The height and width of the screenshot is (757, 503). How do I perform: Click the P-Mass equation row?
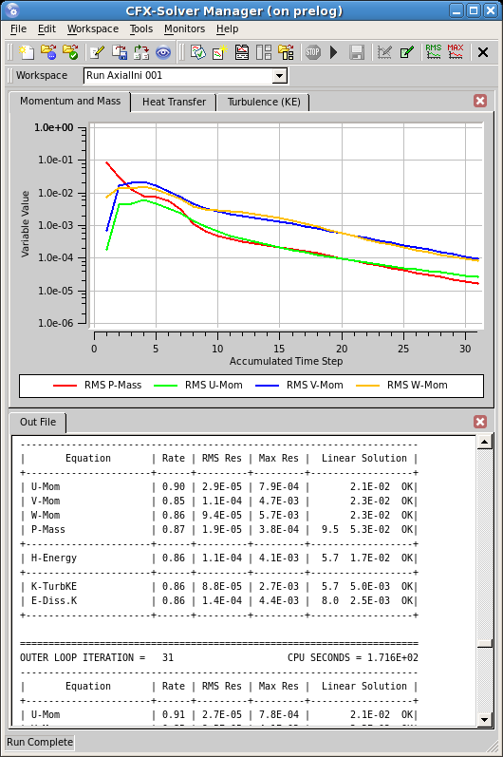point(218,530)
